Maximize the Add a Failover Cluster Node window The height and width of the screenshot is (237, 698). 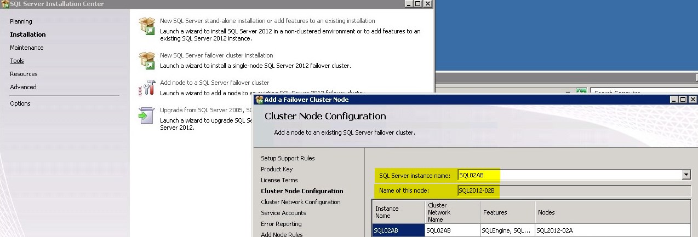pyautogui.click(x=683, y=100)
